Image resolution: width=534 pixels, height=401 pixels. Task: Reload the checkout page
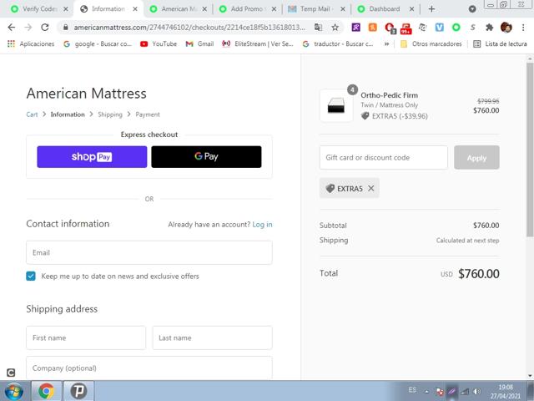44,28
